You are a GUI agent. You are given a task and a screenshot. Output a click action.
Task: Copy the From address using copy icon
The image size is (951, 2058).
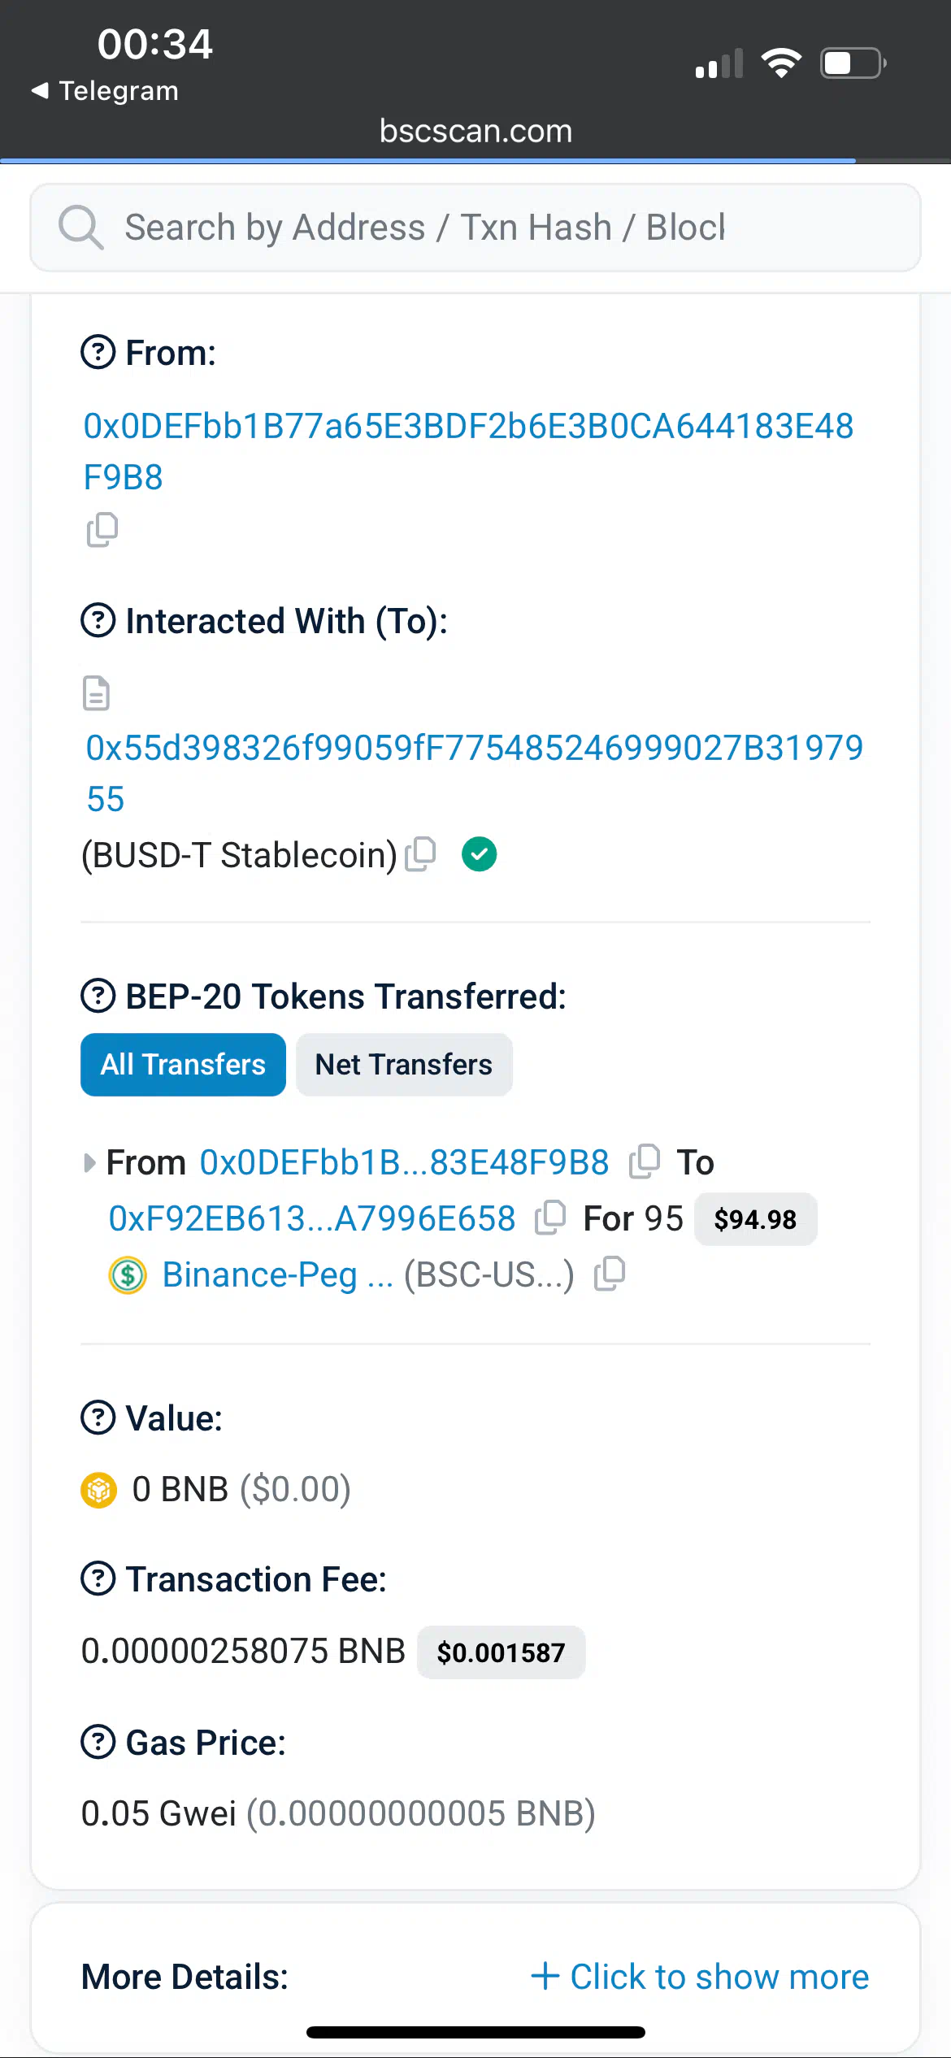pyautogui.click(x=102, y=530)
